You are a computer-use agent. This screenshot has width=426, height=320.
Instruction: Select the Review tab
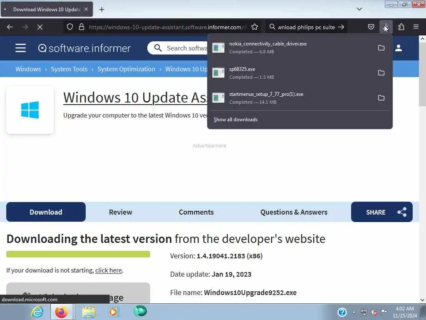click(120, 212)
